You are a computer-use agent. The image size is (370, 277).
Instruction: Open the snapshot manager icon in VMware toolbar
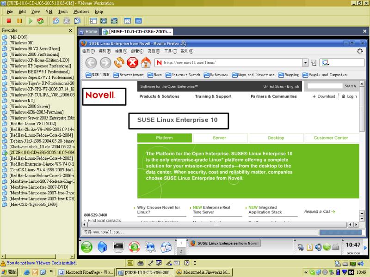77,21
